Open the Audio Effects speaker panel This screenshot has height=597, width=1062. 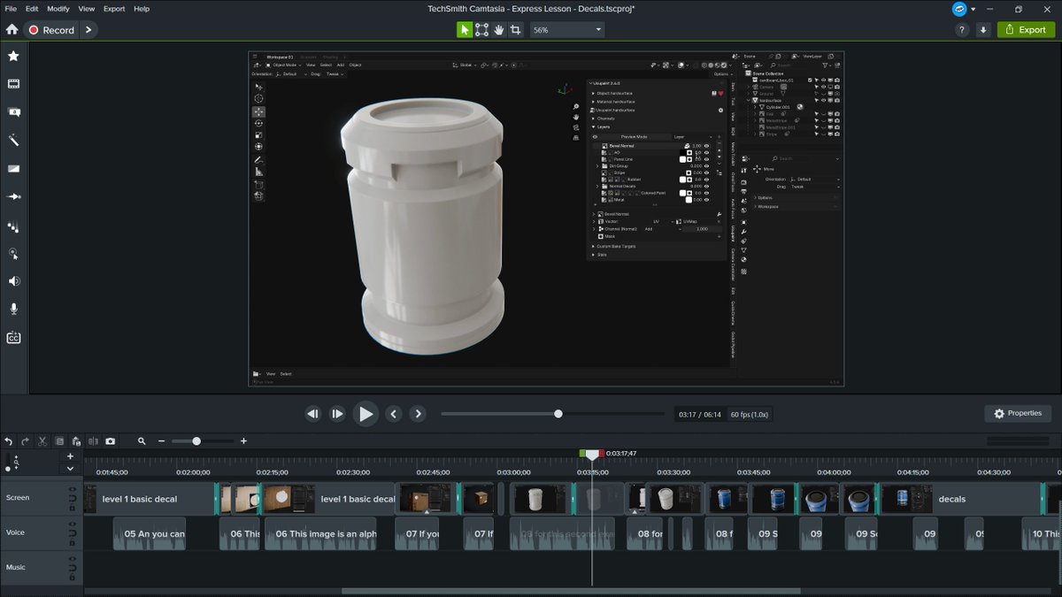13,281
